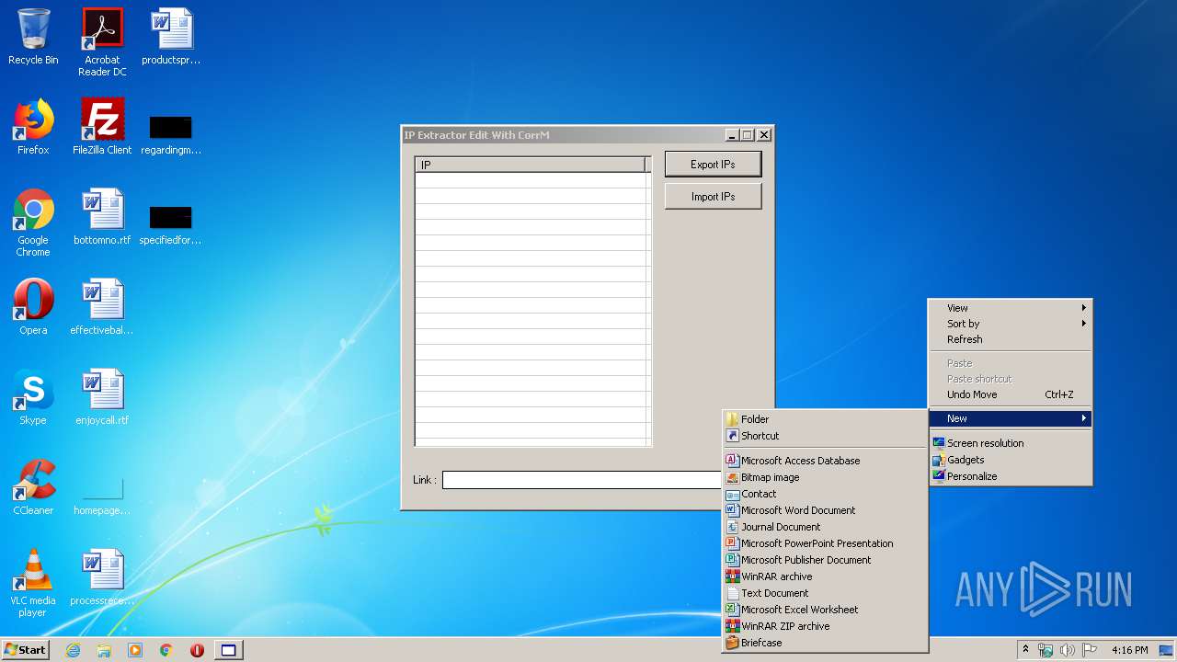Viewport: 1177px width, 662px height.
Task: Click the volume speaker tray icon
Action: [x=1067, y=650]
